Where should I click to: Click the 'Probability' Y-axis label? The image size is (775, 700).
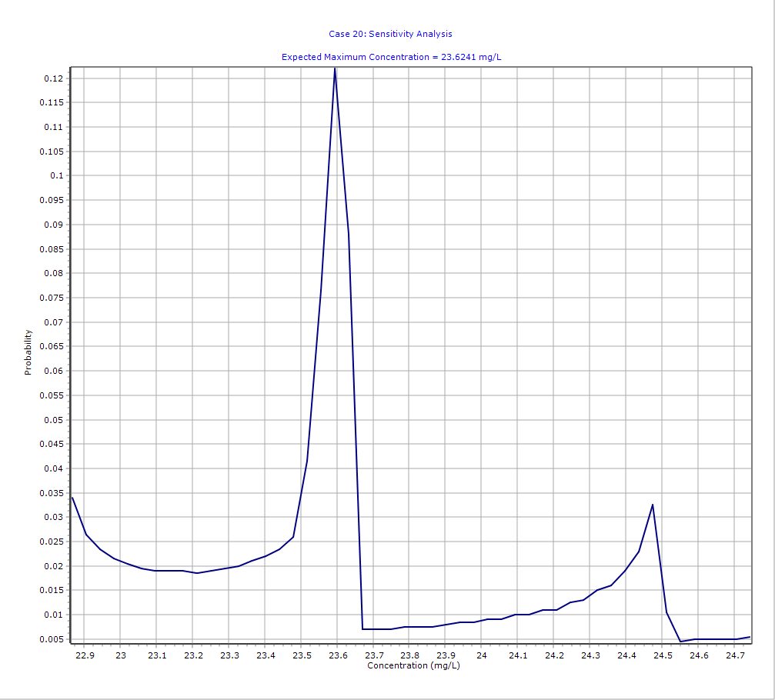(28, 352)
